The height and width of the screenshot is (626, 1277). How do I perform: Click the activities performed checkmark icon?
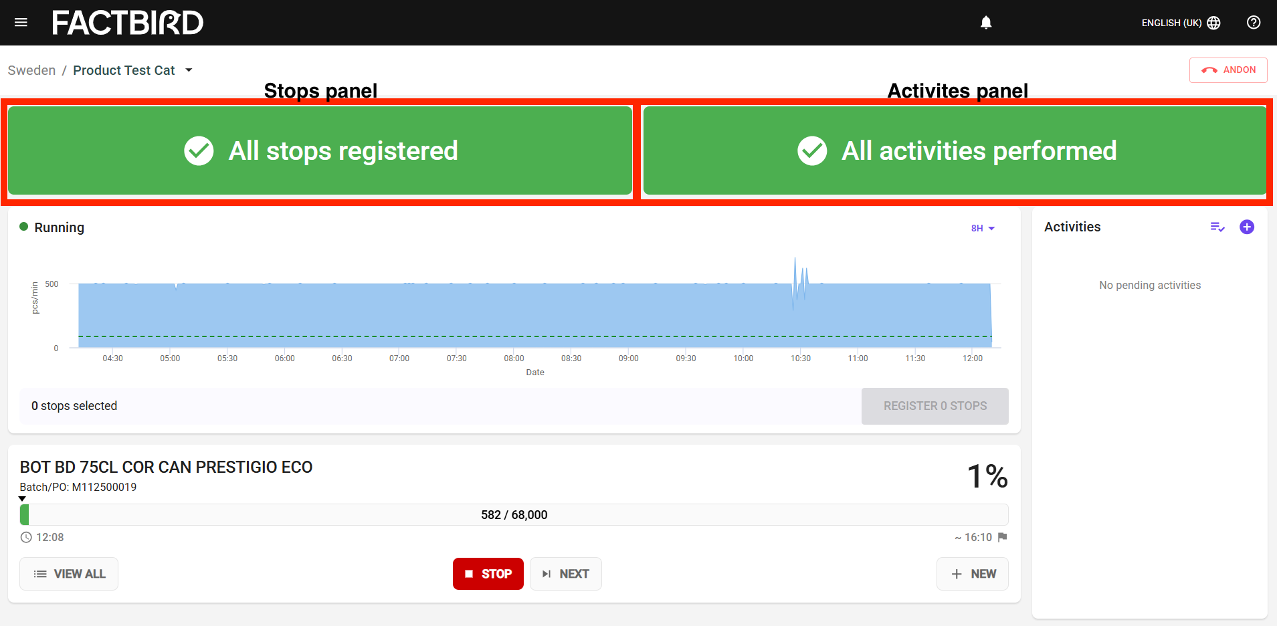812,150
